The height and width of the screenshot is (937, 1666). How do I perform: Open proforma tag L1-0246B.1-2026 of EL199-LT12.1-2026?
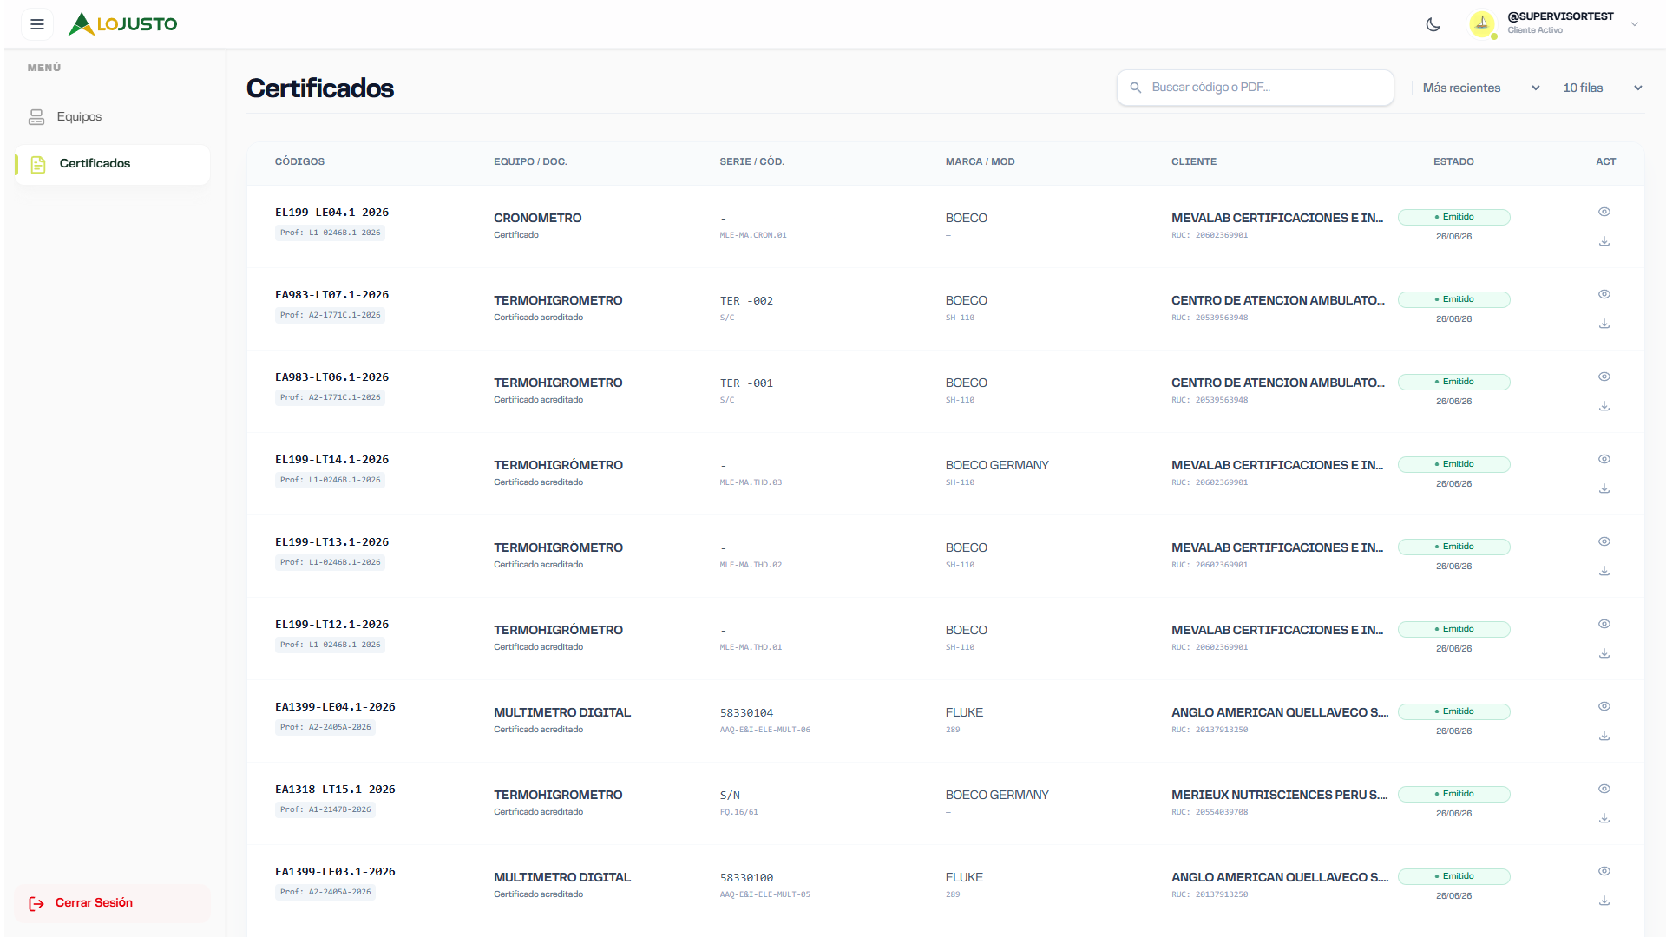click(x=331, y=645)
